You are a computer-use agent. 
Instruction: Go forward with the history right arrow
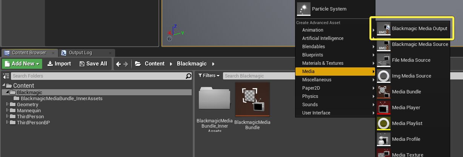tap(126, 64)
